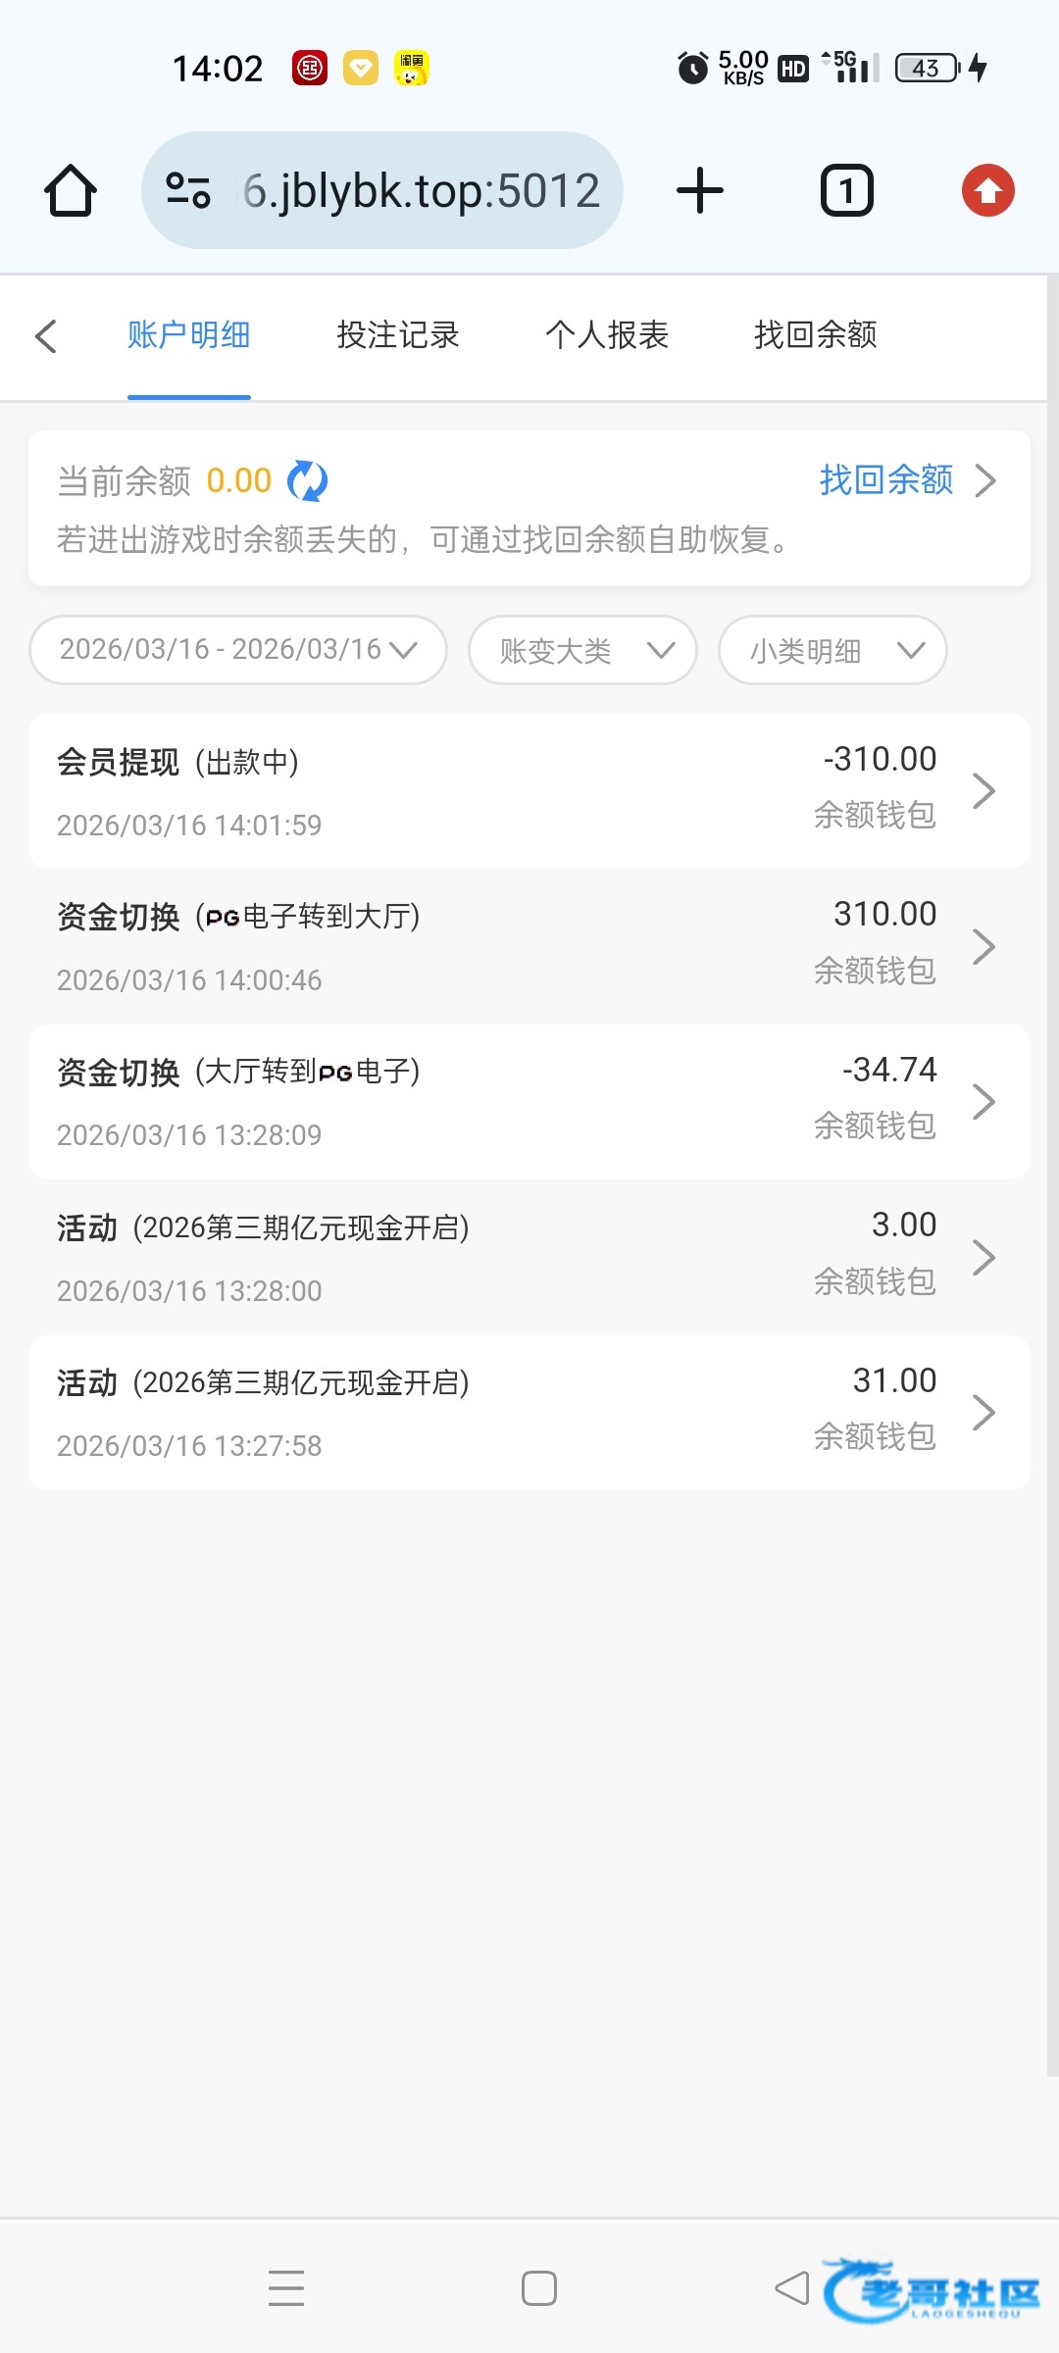
Task: Tap the Android recent apps menu icon
Action: (x=286, y=2288)
